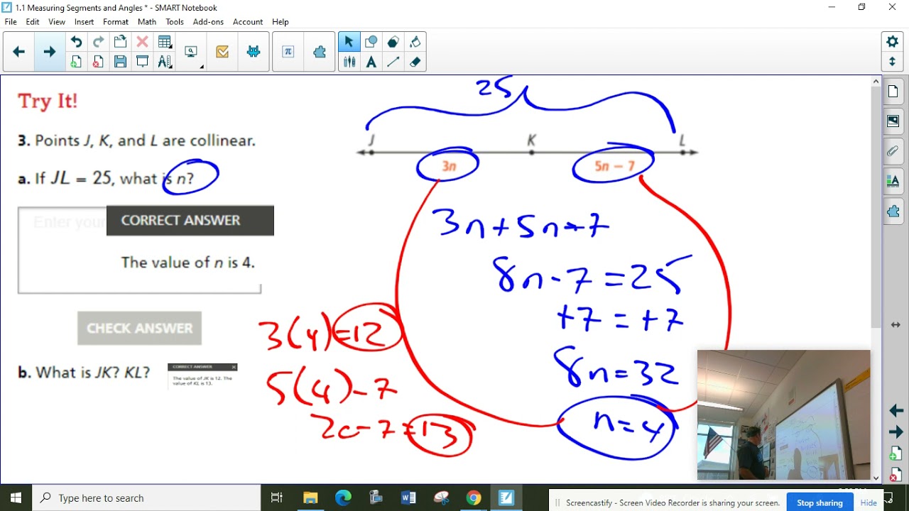909x511 pixels.
Task: Open the Gallery tab in sidebar
Action: coord(893,121)
